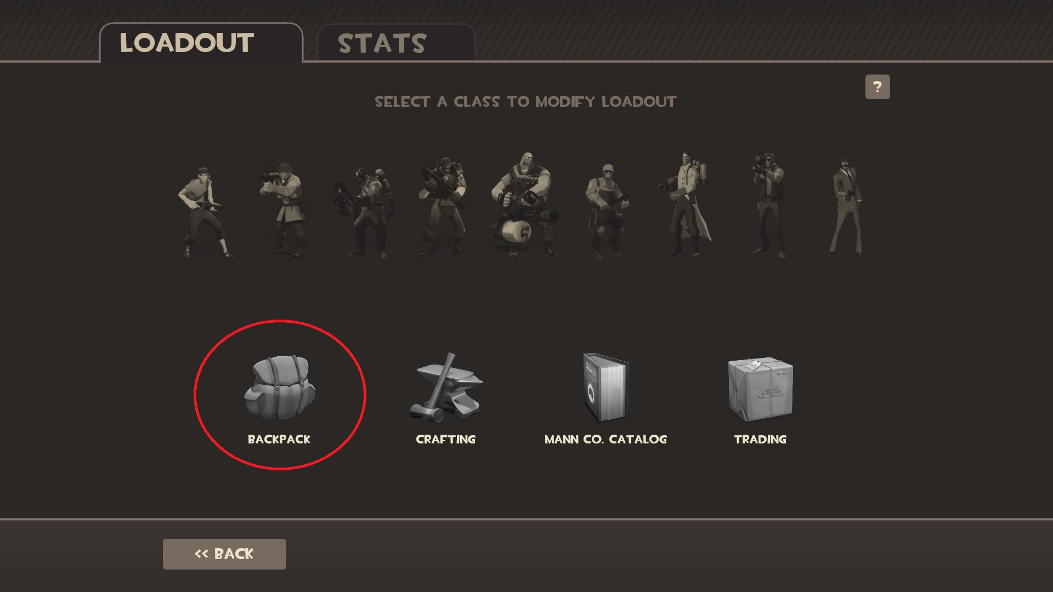Select the Sniper class with rifle

pyautogui.click(x=768, y=204)
